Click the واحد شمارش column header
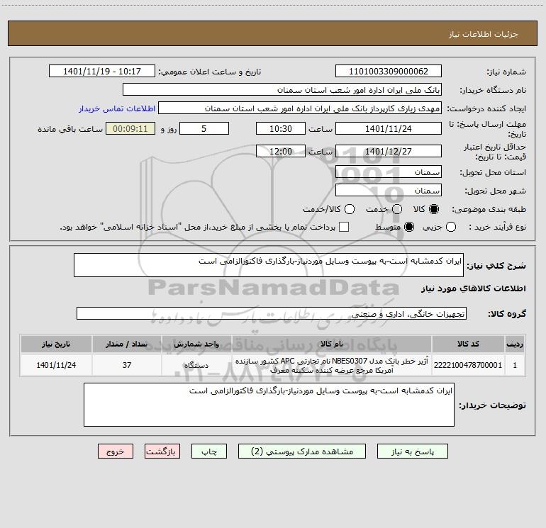 [196, 344]
